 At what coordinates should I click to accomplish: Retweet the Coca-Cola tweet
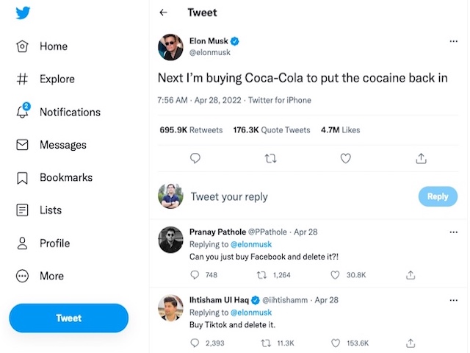coord(270,158)
